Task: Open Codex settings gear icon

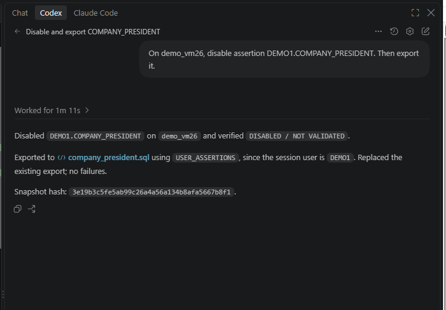Action: [x=410, y=31]
